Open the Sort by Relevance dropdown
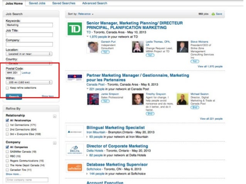The width and height of the screenshot is (246, 184). [x=86, y=14]
